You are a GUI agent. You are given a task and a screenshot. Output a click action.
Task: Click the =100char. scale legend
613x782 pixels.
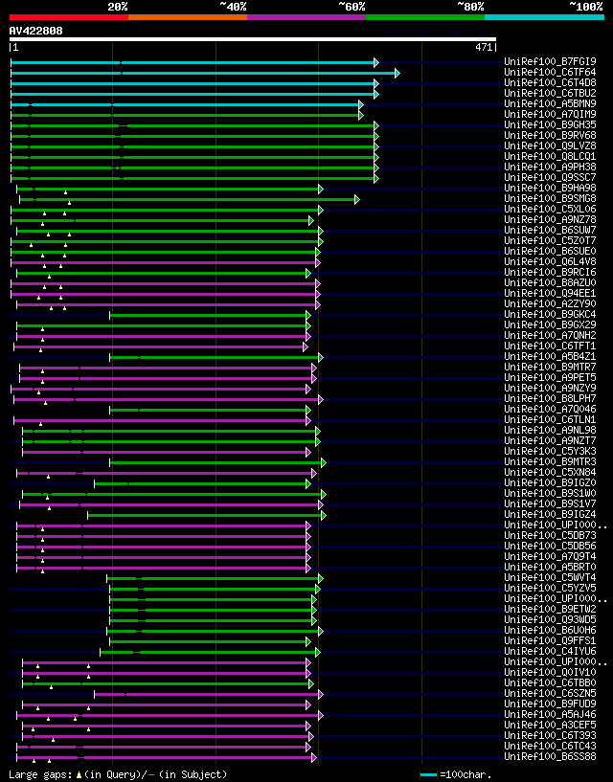coord(456,774)
